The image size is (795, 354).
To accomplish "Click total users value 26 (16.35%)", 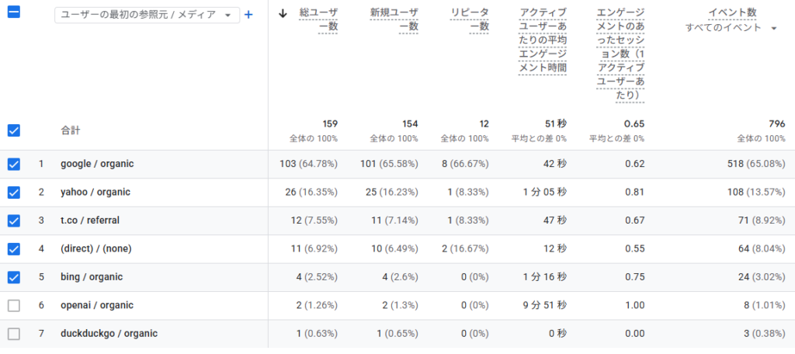I will tap(311, 193).
